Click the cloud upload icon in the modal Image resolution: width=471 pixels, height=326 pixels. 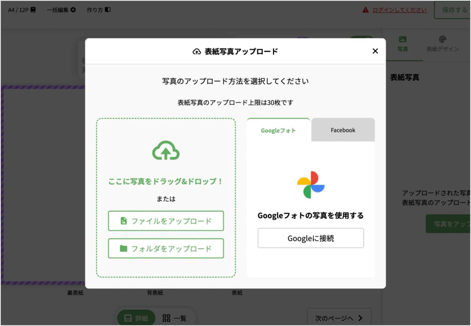[166, 153]
